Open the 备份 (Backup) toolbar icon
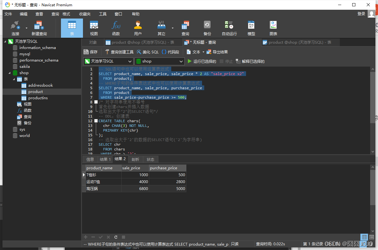This screenshot has height=250, width=378. (207, 28)
